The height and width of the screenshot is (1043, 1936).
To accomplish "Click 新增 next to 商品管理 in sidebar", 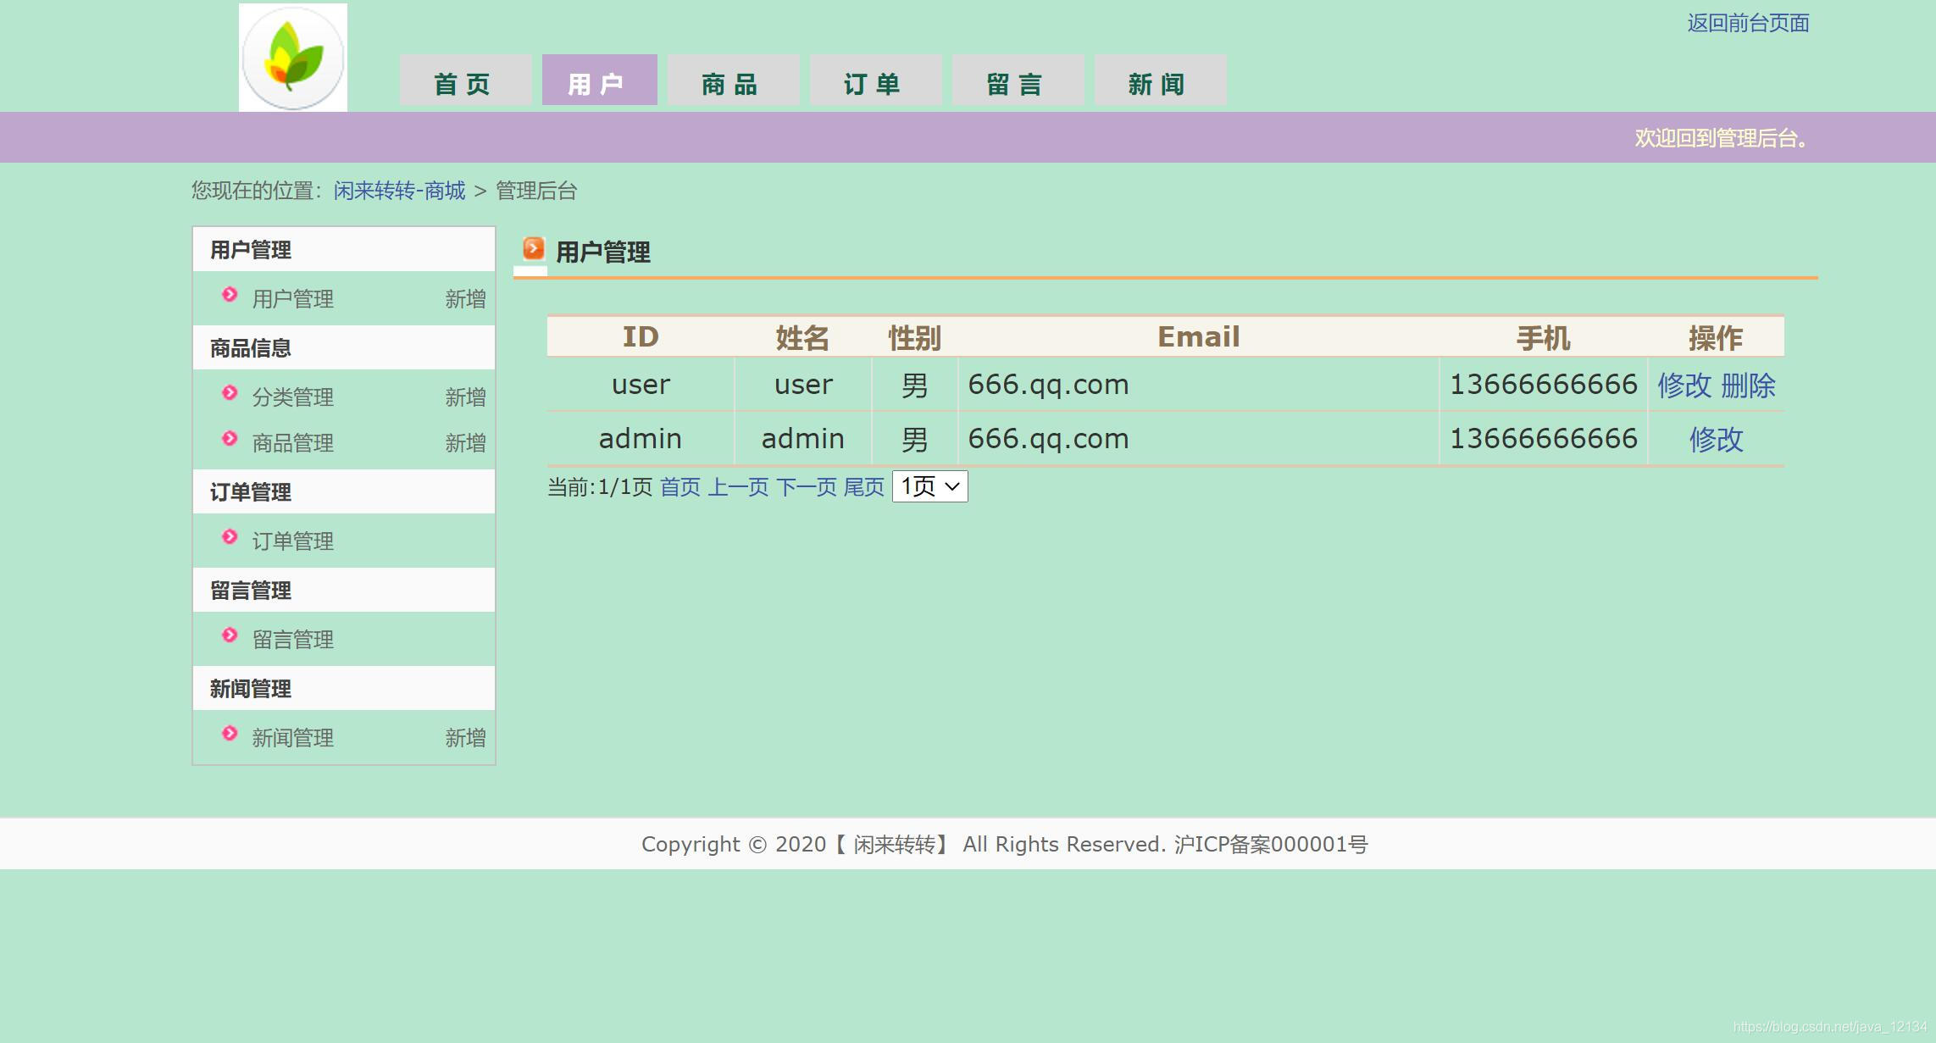I will click(x=465, y=443).
